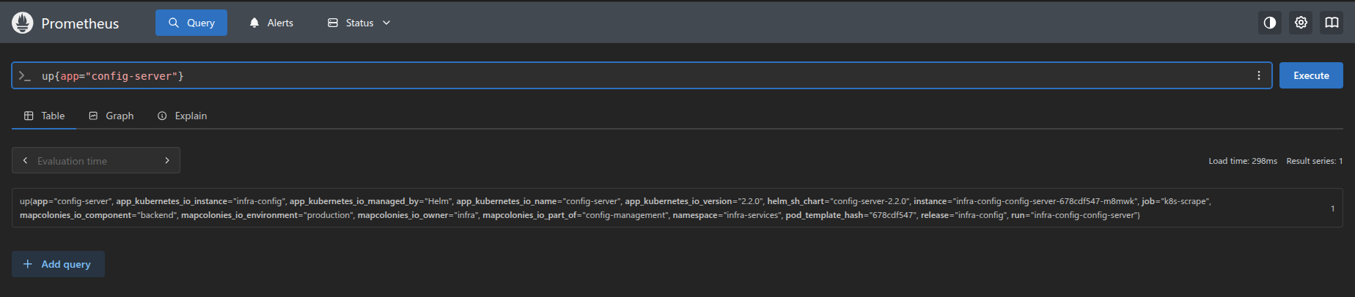Click the 'Result series: 1' text
Viewport: 1355px width, 297px height.
click(1315, 161)
